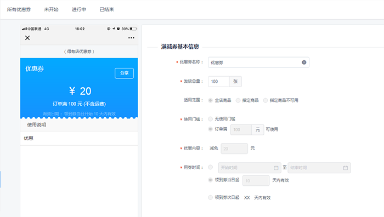Clear the coupon name field with the x icon
The width and height of the screenshot is (384, 217).
(x=304, y=62)
